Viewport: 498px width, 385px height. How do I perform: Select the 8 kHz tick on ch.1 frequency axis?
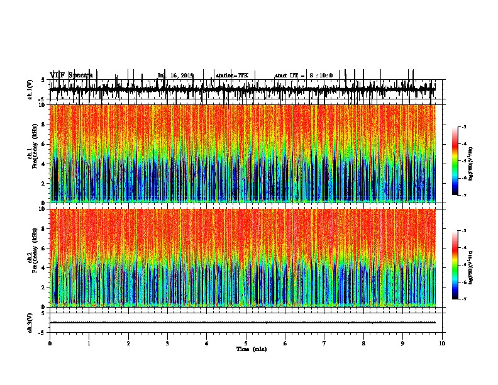click(x=43, y=125)
